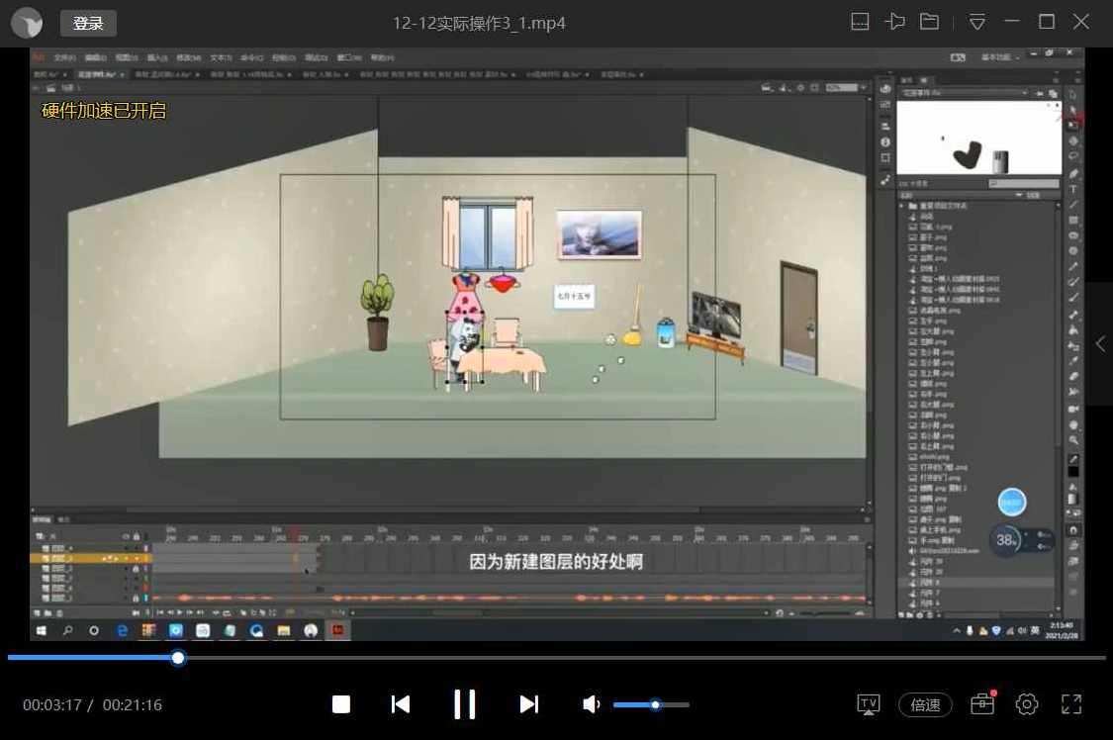Click the circular avatar icon top left
The image size is (1113, 740).
(x=26, y=22)
